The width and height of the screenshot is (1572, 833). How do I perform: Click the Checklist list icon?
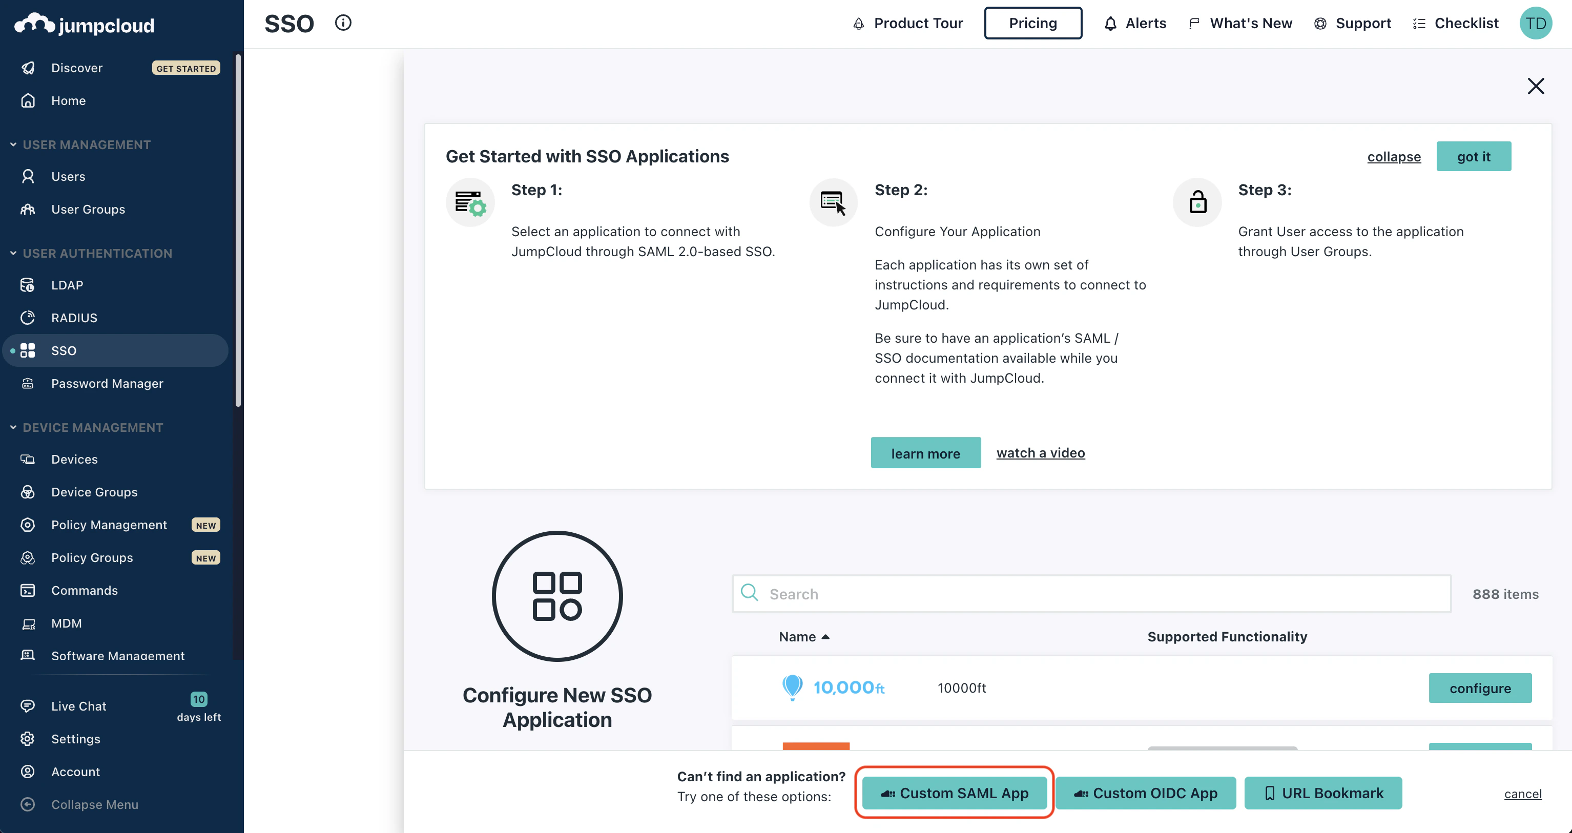[x=1419, y=23]
